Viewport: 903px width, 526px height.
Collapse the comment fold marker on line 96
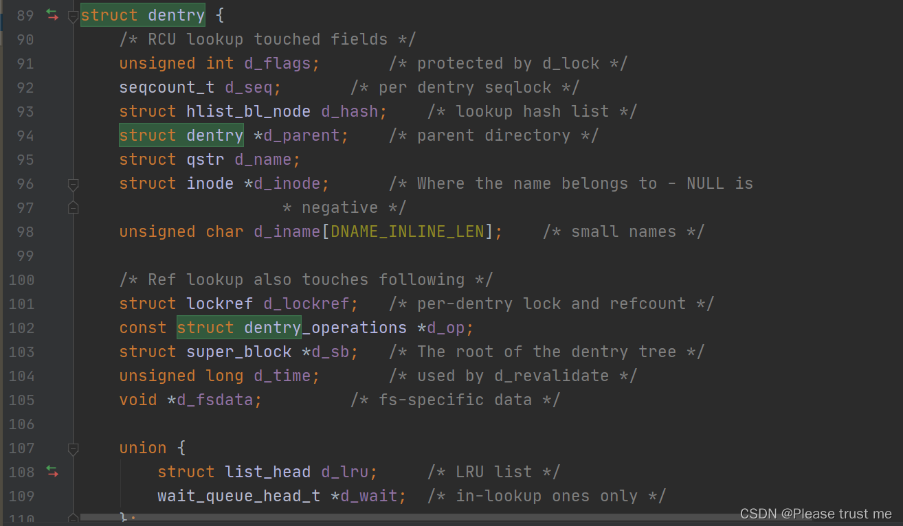tap(73, 184)
